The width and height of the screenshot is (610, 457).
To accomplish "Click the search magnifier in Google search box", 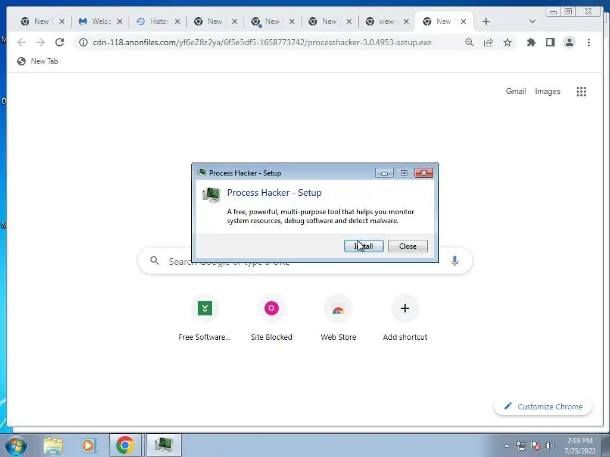I will point(154,261).
